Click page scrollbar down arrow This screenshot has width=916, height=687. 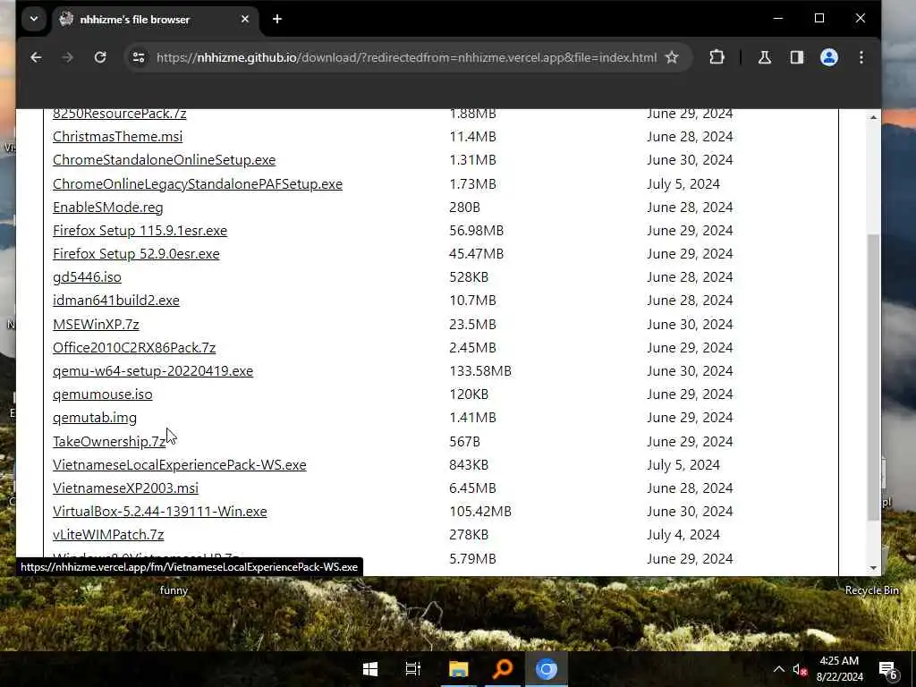point(873,568)
